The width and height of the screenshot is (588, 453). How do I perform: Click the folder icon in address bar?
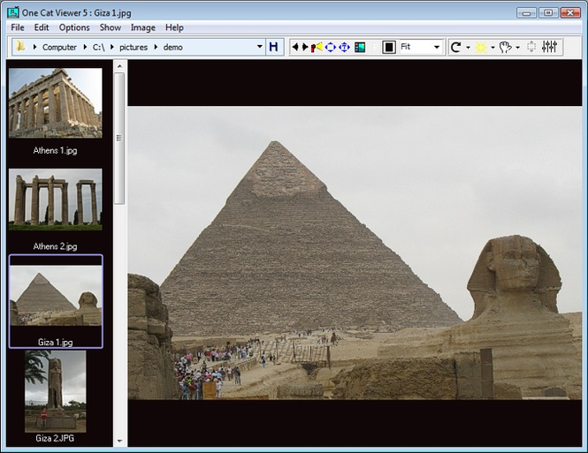(x=19, y=47)
